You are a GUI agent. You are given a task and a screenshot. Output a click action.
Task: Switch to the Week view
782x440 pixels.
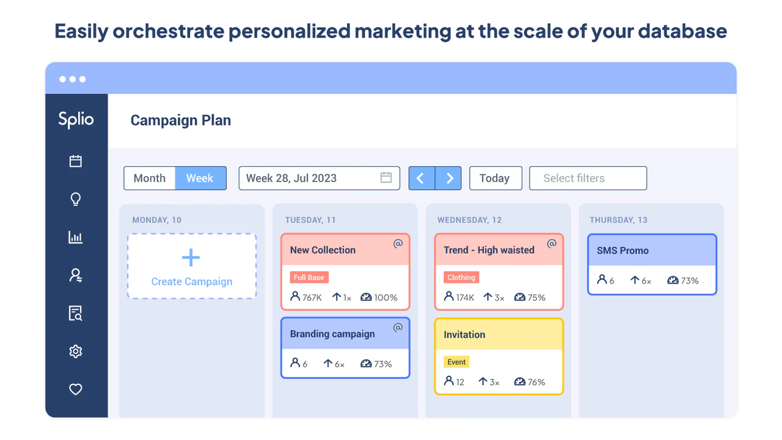pos(200,178)
